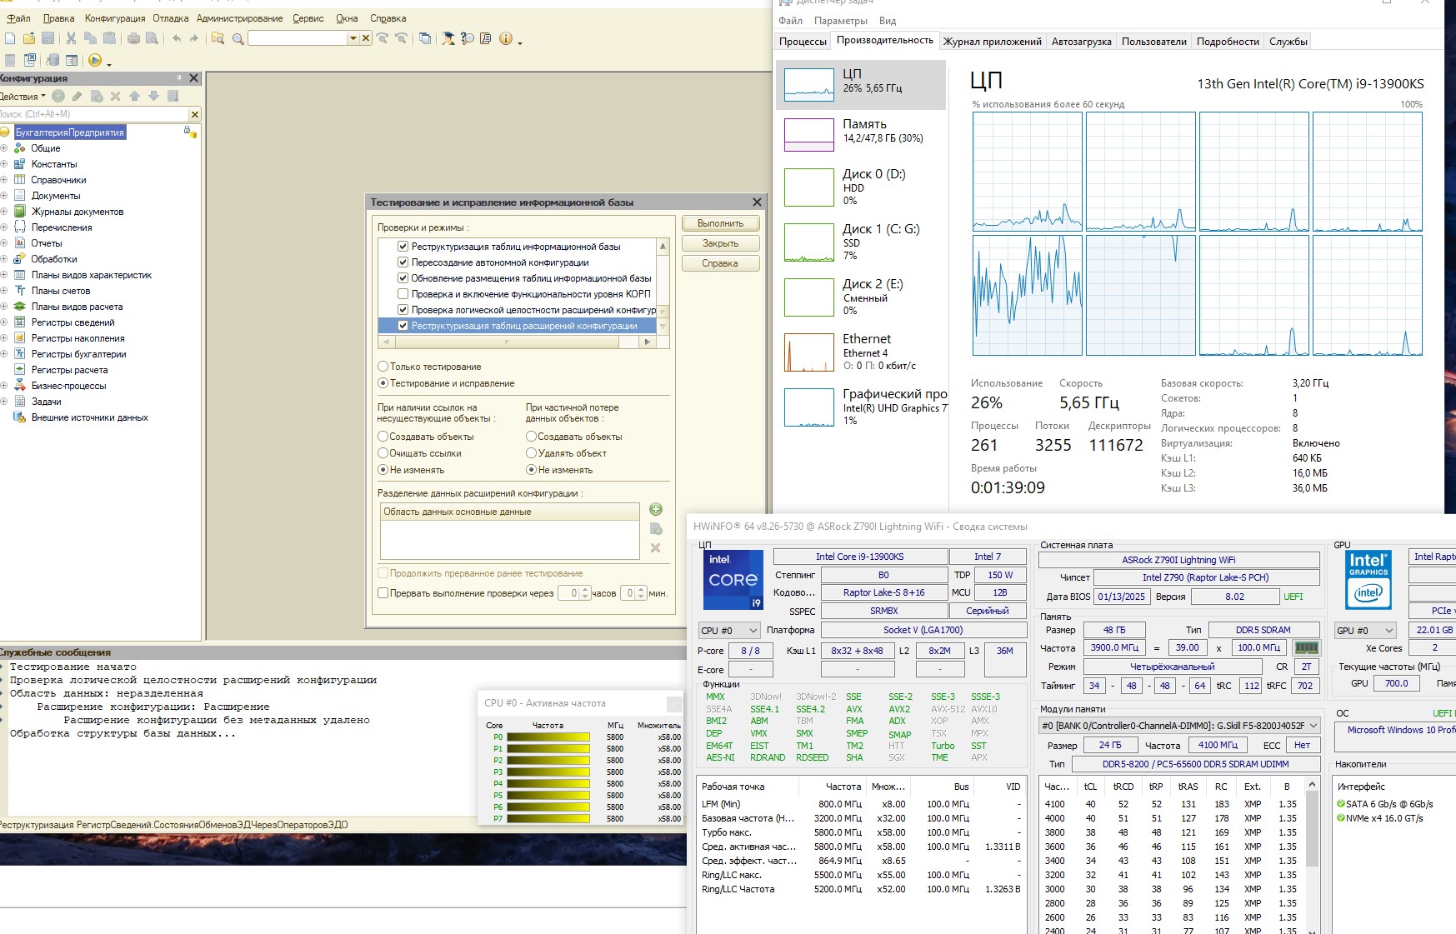Click the Open file folder icon
Screen dimensions: 1456x934
tap(29, 38)
